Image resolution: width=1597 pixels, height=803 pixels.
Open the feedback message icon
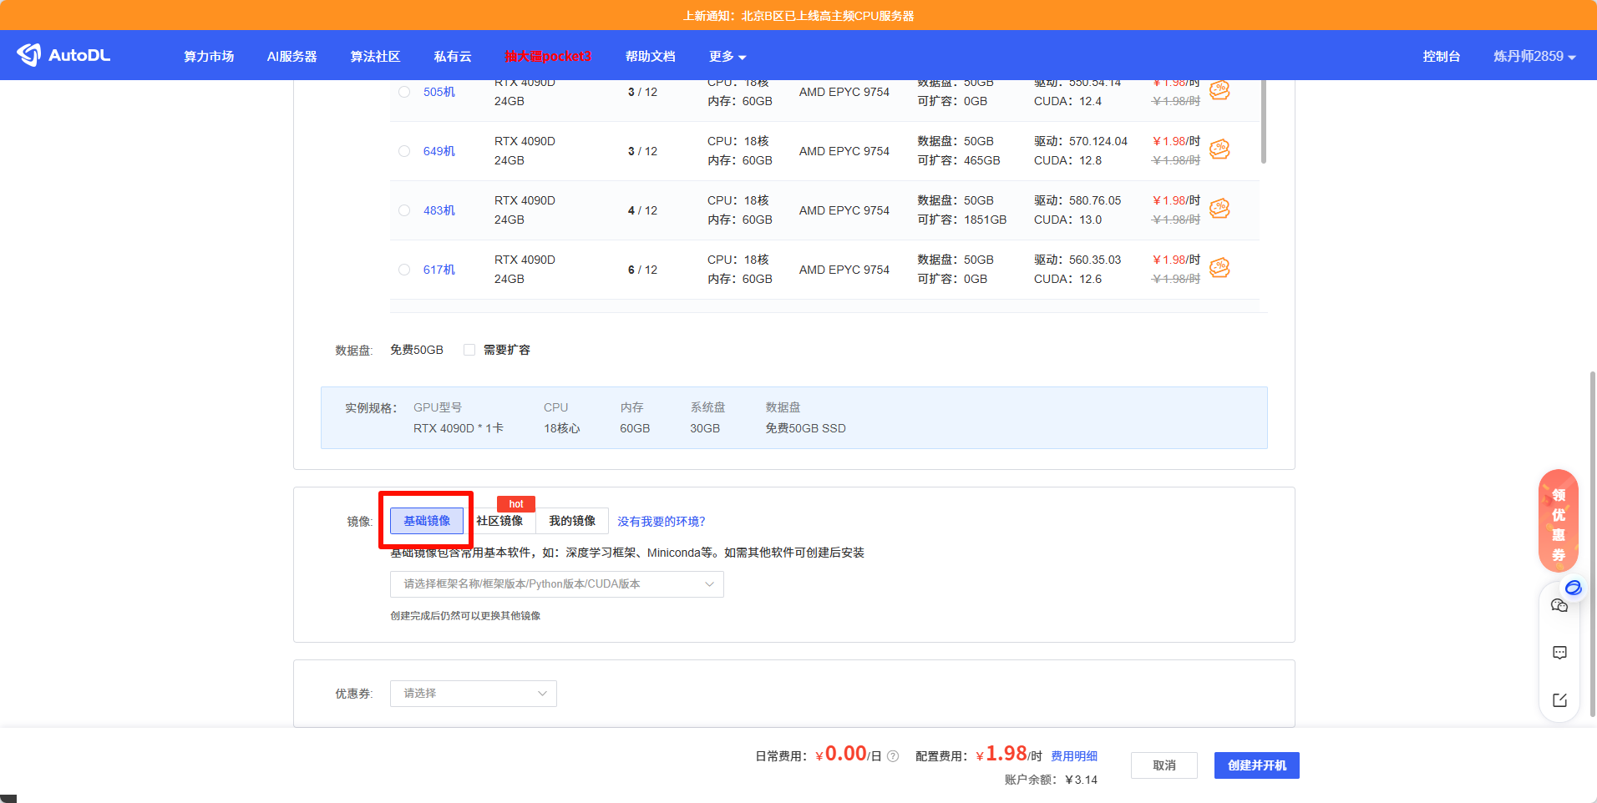1559,653
